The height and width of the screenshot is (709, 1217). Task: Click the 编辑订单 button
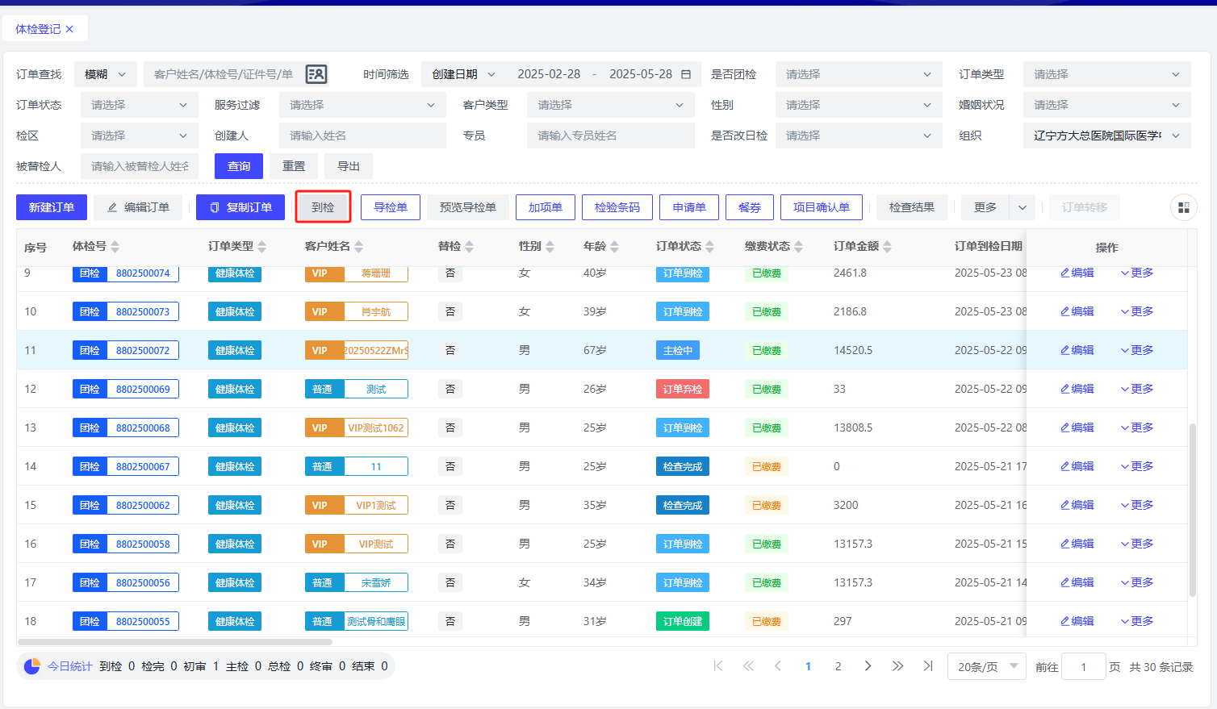click(138, 207)
